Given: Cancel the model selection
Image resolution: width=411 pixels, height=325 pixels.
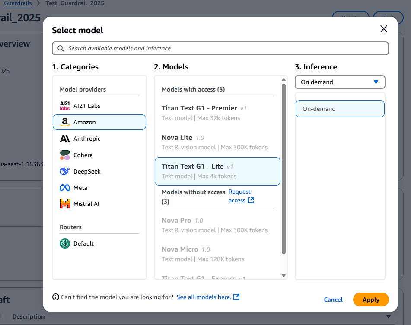Looking at the screenshot, I should (333, 300).
